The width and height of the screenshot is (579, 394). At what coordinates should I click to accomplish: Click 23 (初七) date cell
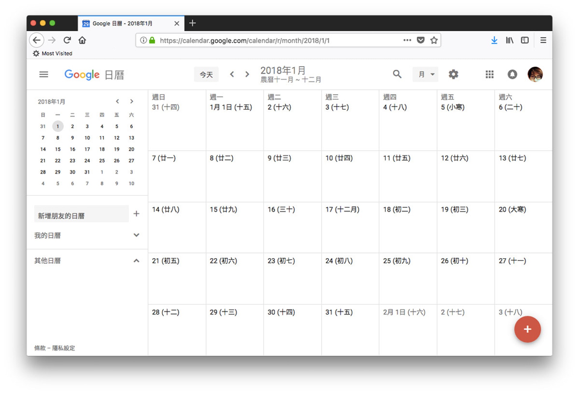point(281,261)
